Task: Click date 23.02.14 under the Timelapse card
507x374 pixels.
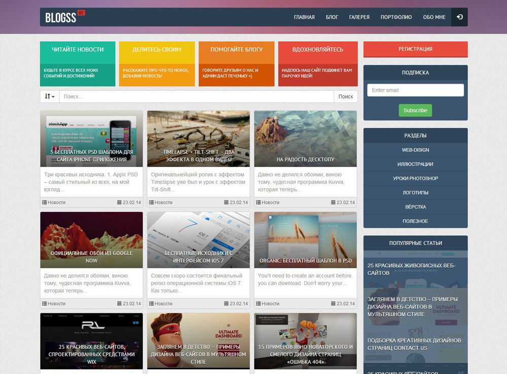Action: [x=239, y=202]
